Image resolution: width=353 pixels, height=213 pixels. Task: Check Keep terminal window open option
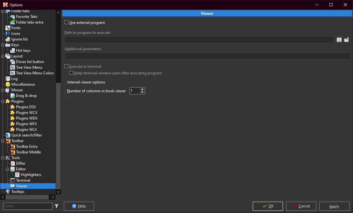[x=71, y=73]
